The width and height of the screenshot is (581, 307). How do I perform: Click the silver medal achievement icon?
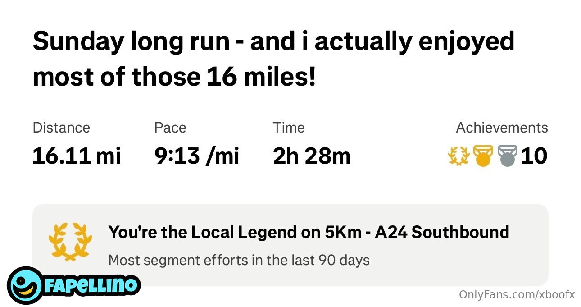tap(508, 156)
